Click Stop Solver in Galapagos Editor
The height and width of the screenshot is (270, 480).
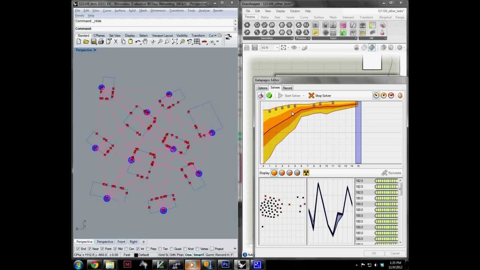point(319,96)
